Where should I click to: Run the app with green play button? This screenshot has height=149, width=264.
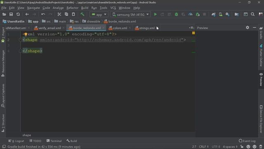click(x=156, y=14)
